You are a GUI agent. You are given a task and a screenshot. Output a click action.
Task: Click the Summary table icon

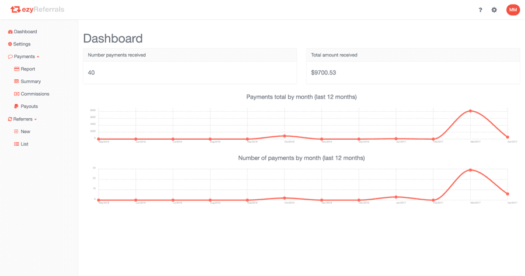pos(16,82)
